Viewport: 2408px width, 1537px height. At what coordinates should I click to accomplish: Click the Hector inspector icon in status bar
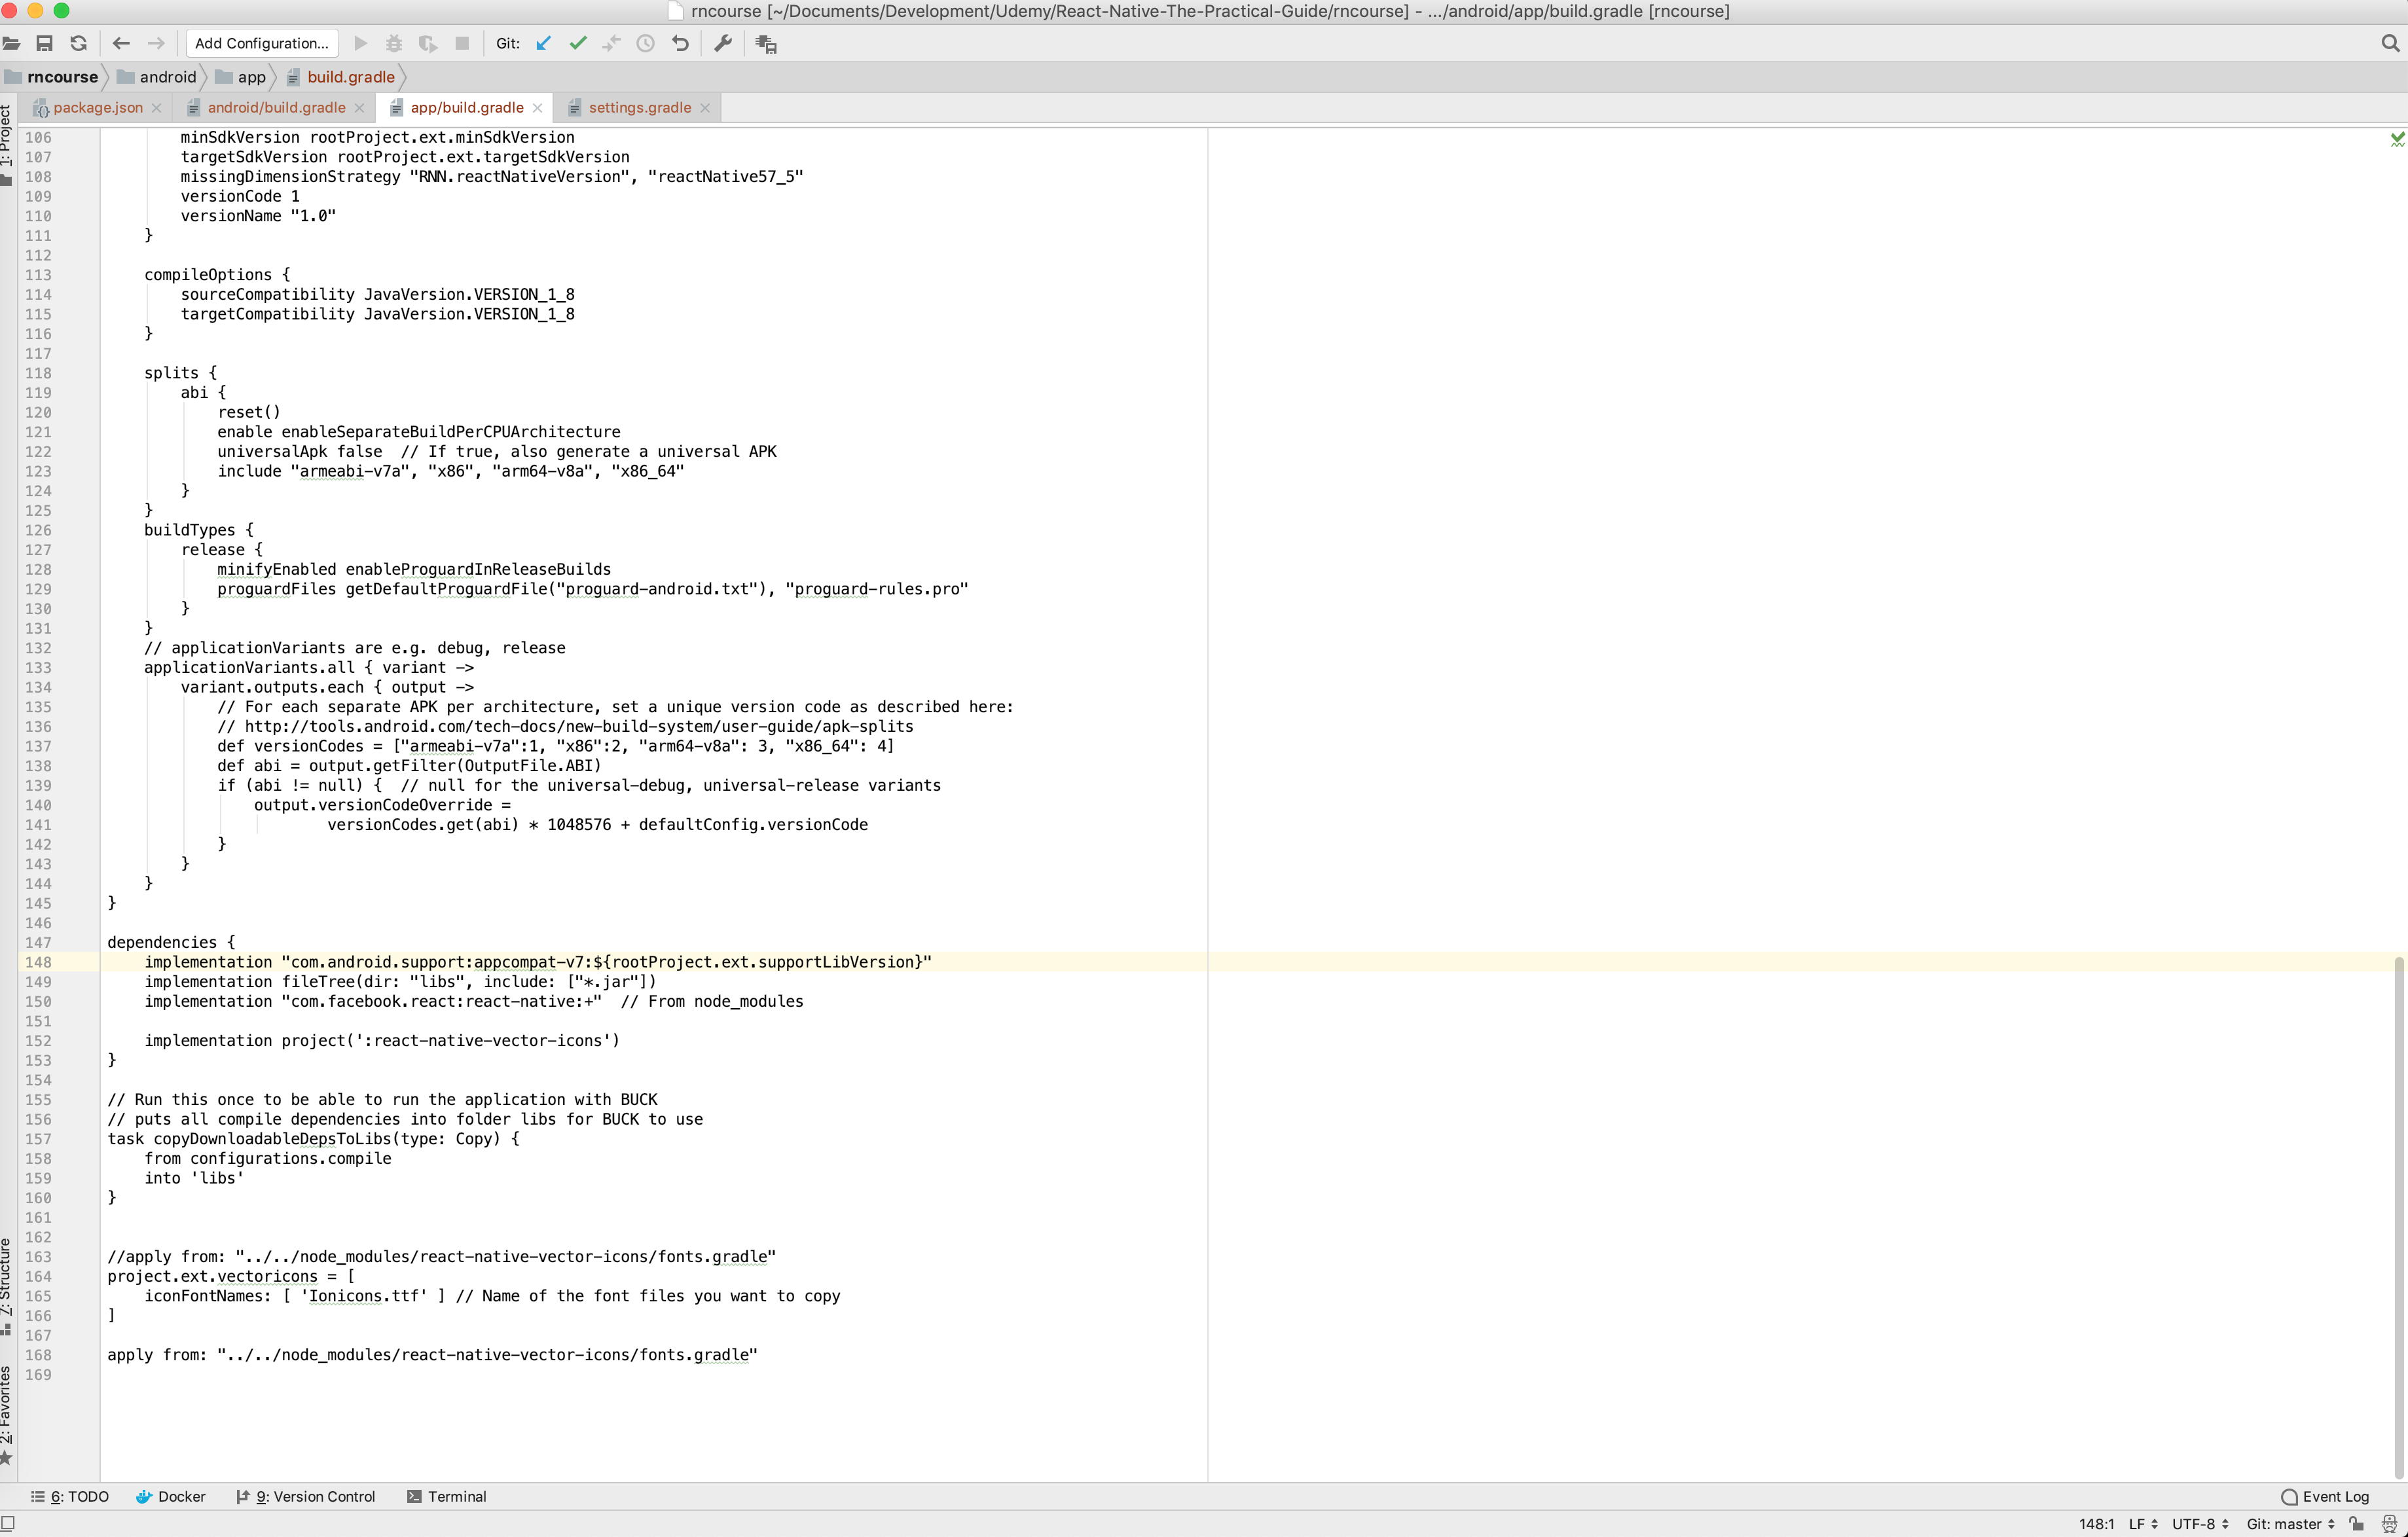click(x=2389, y=1524)
